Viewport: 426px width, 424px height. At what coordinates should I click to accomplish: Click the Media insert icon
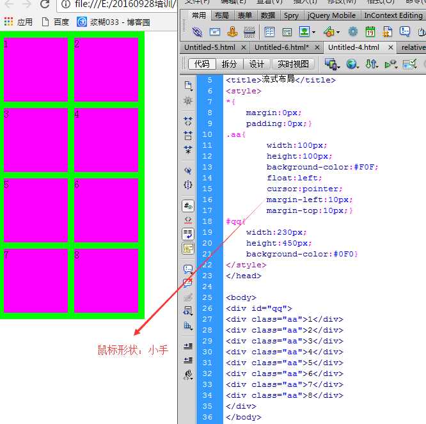pos(329,32)
